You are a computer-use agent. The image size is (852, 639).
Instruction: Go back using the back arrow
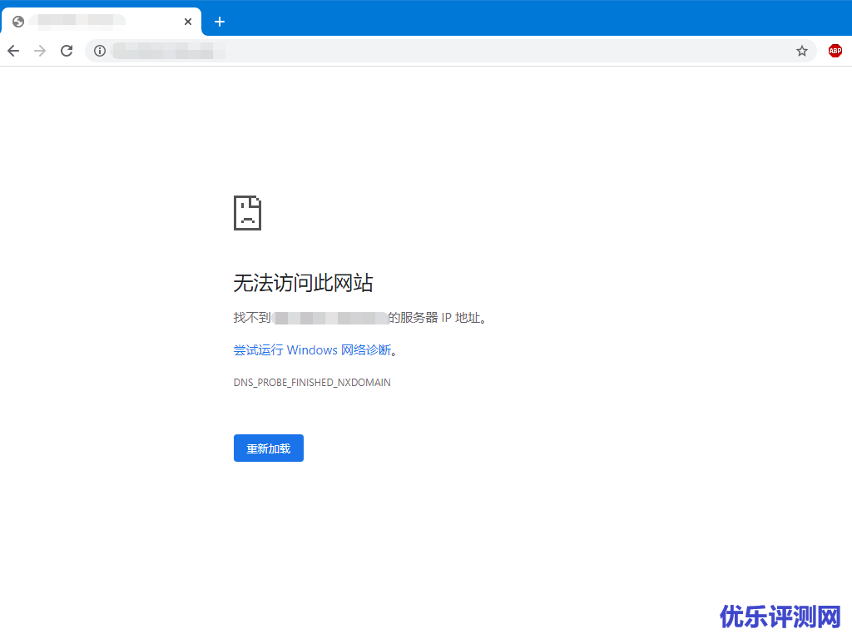pyautogui.click(x=13, y=51)
